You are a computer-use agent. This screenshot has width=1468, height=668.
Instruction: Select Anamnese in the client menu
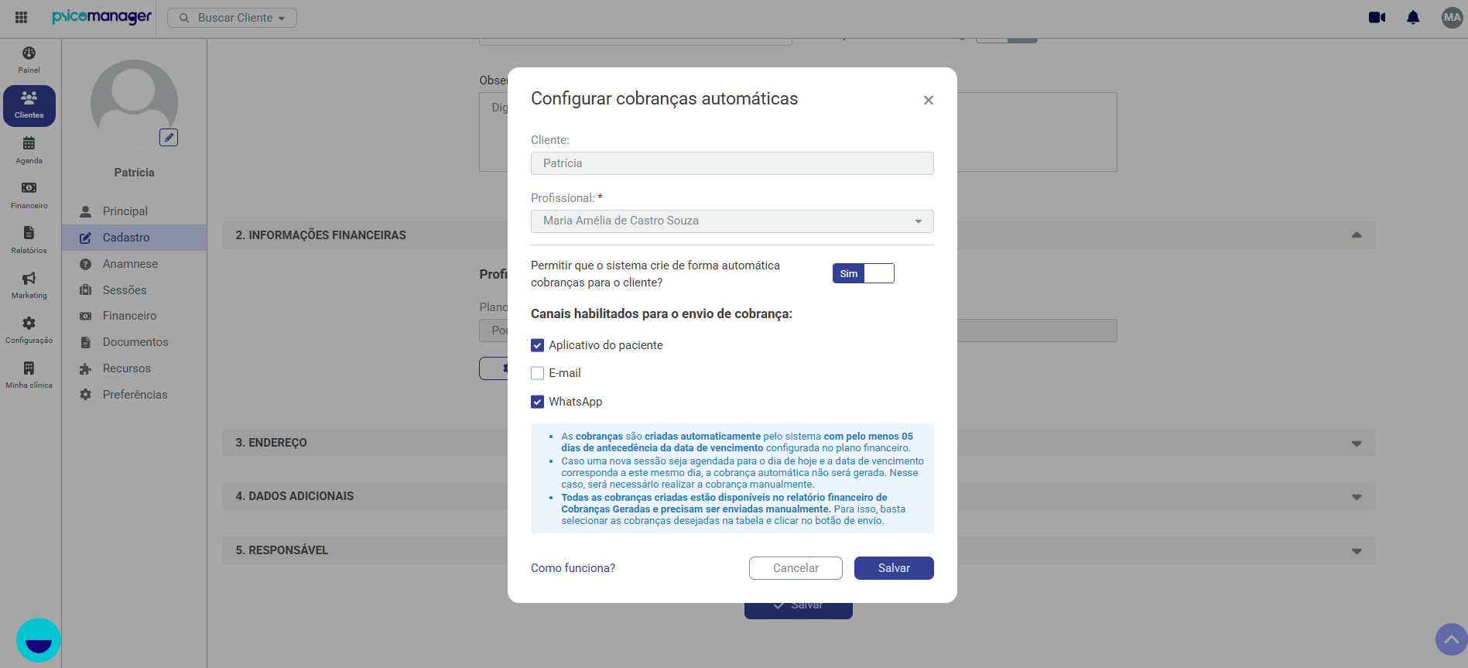coord(130,264)
